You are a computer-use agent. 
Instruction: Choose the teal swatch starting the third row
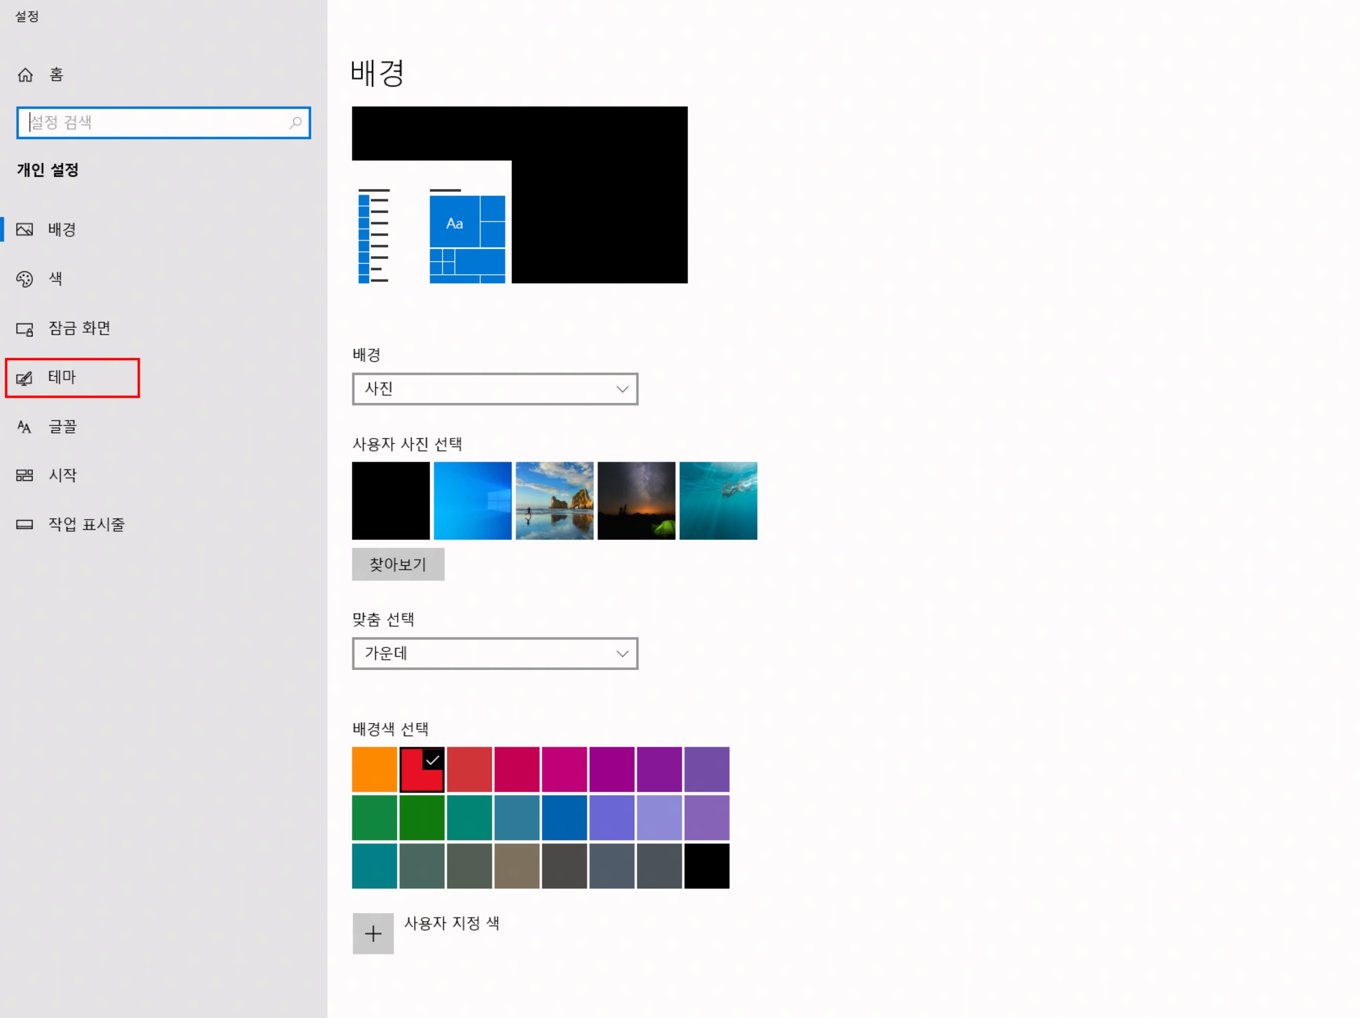tap(374, 866)
